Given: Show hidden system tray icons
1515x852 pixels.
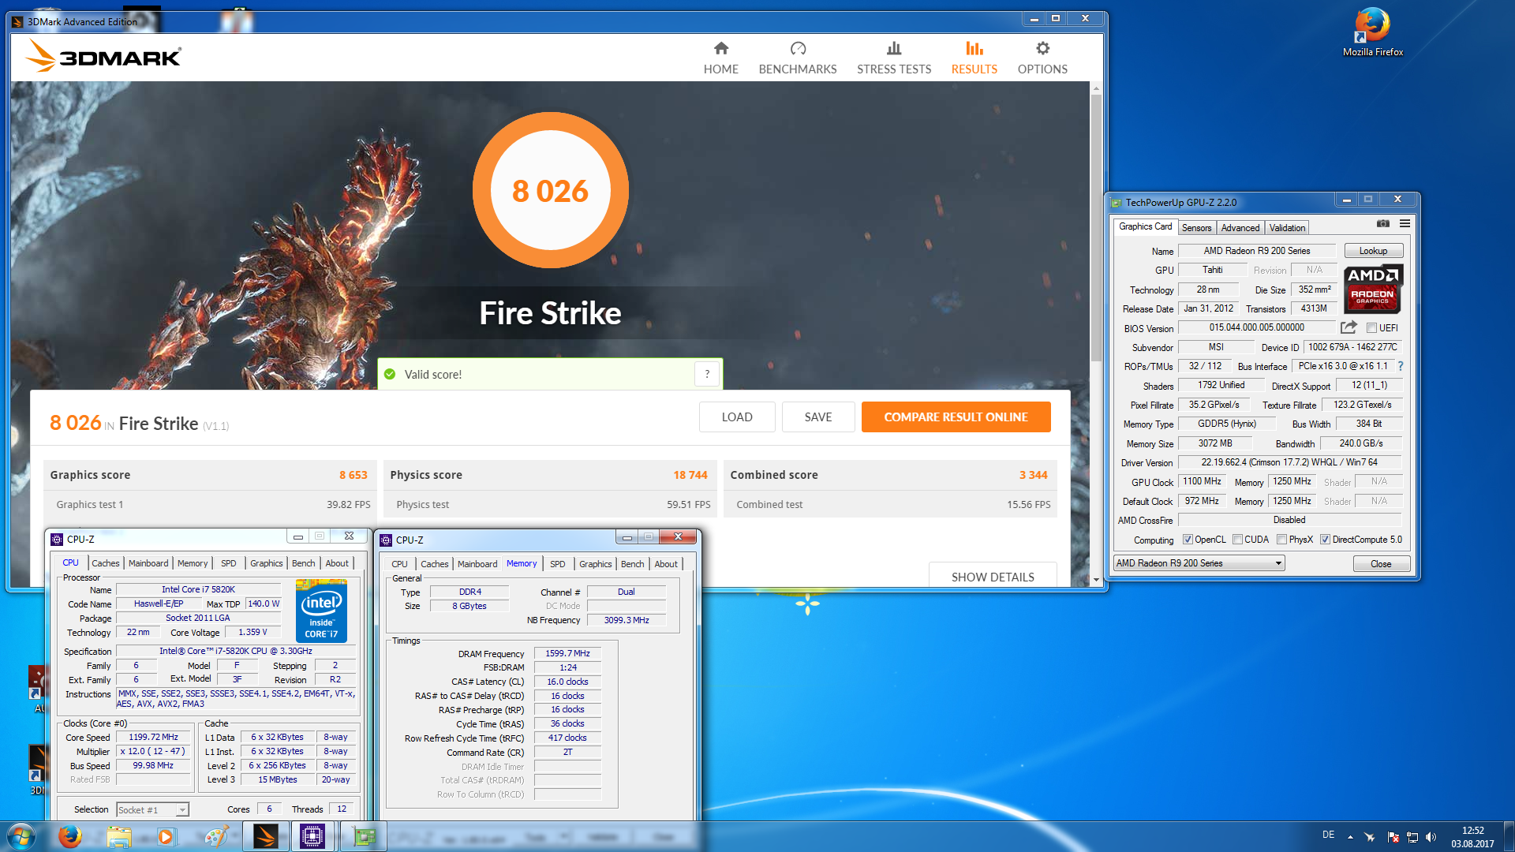Looking at the screenshot, I should click(1350, 837).
